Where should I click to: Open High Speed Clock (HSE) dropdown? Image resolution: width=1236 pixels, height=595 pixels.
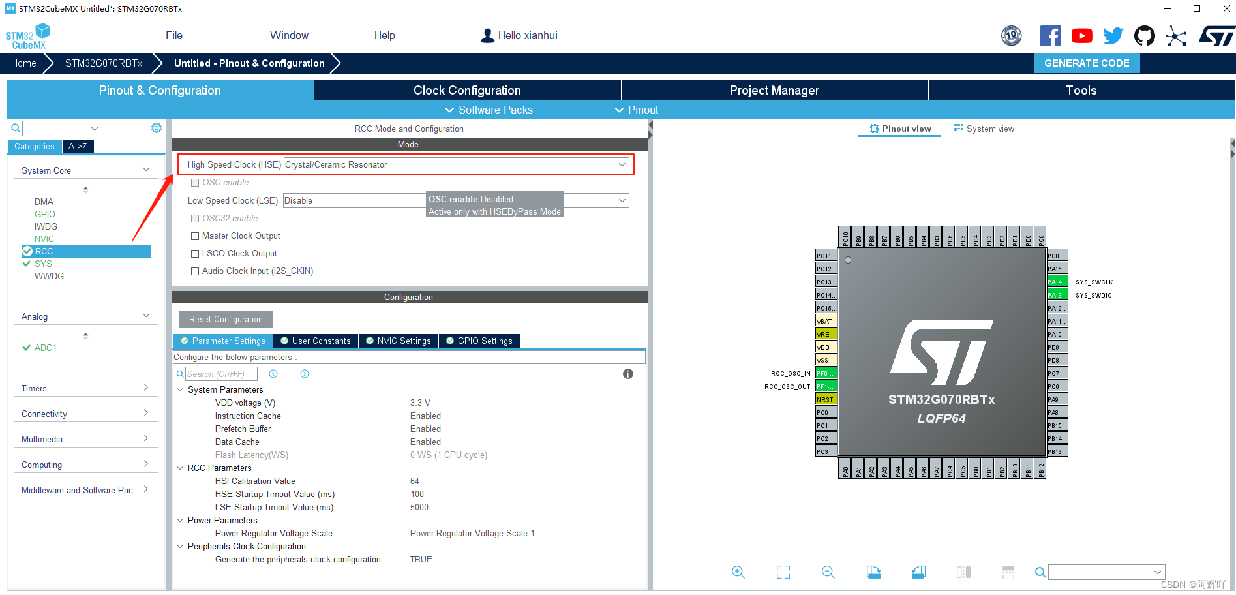456,165
